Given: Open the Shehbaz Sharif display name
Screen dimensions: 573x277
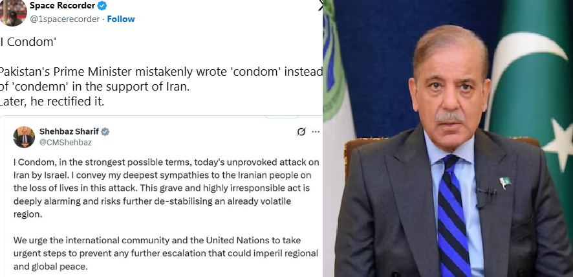Looking at the screenshot, I should [x=69, y=131].
